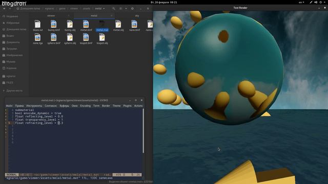The image size is (328, 184).
Task: Select the metal.bmf file icon
Action: [x=86, y=24]
